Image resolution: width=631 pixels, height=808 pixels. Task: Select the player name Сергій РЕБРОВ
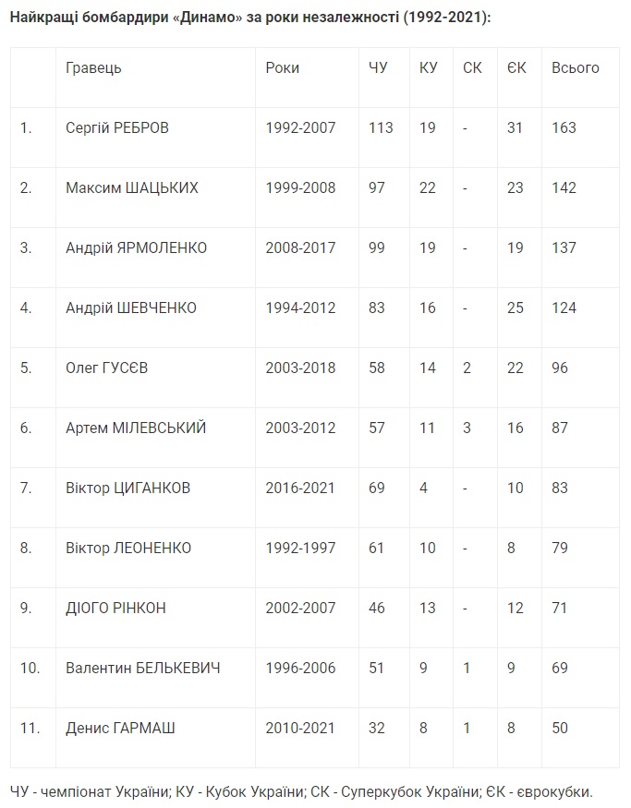point(117,127)
